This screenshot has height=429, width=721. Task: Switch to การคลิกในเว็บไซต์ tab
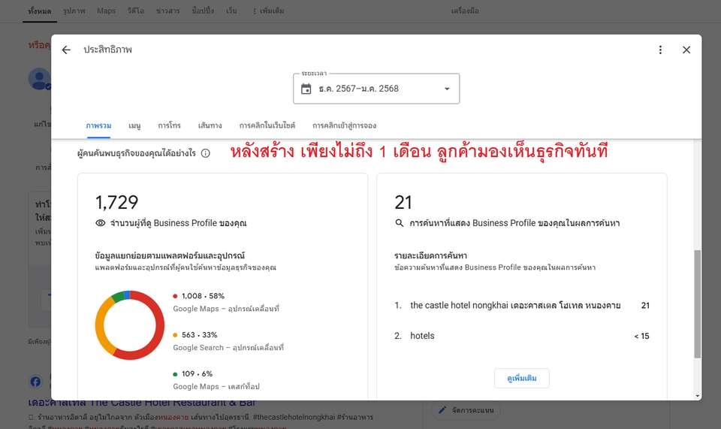pos(267,125)
